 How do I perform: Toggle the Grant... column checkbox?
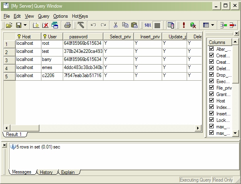[212, 94]
